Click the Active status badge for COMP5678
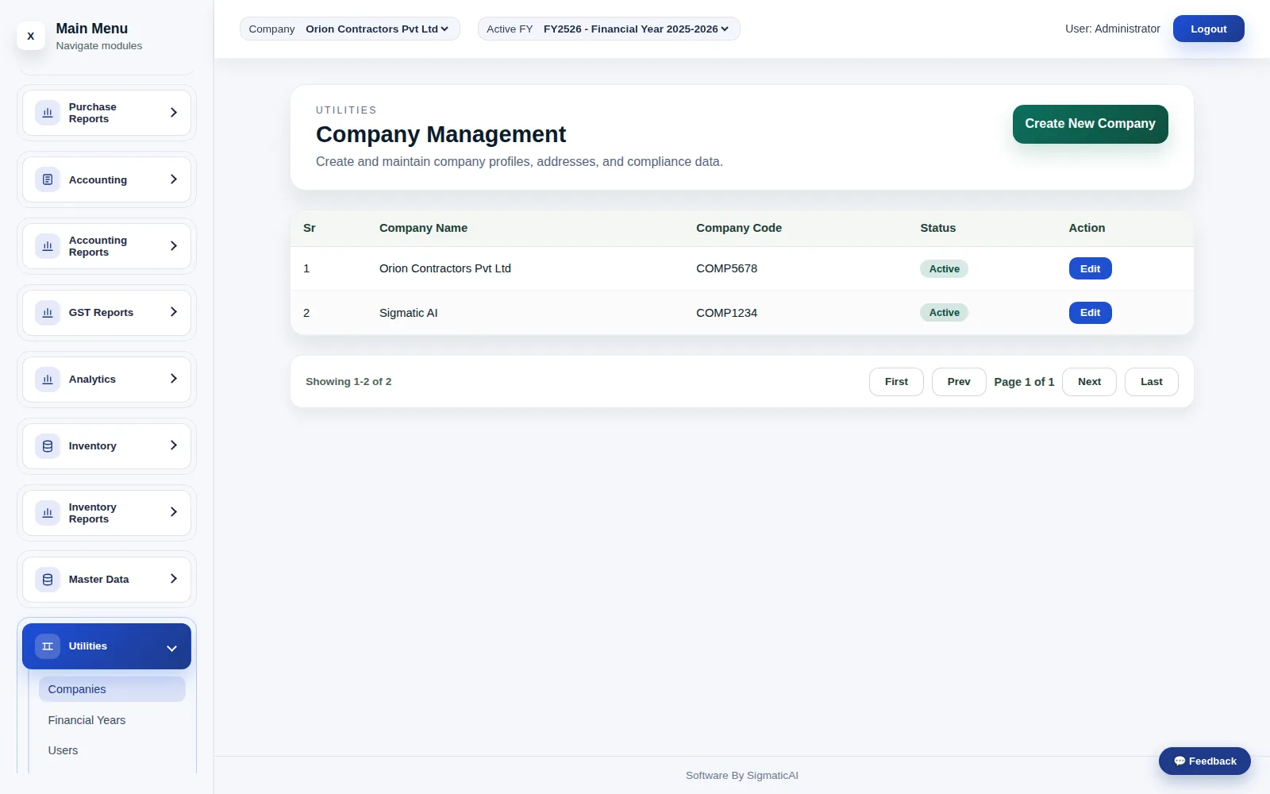This screenshot has width=1270, height=794. coord(944,268)
